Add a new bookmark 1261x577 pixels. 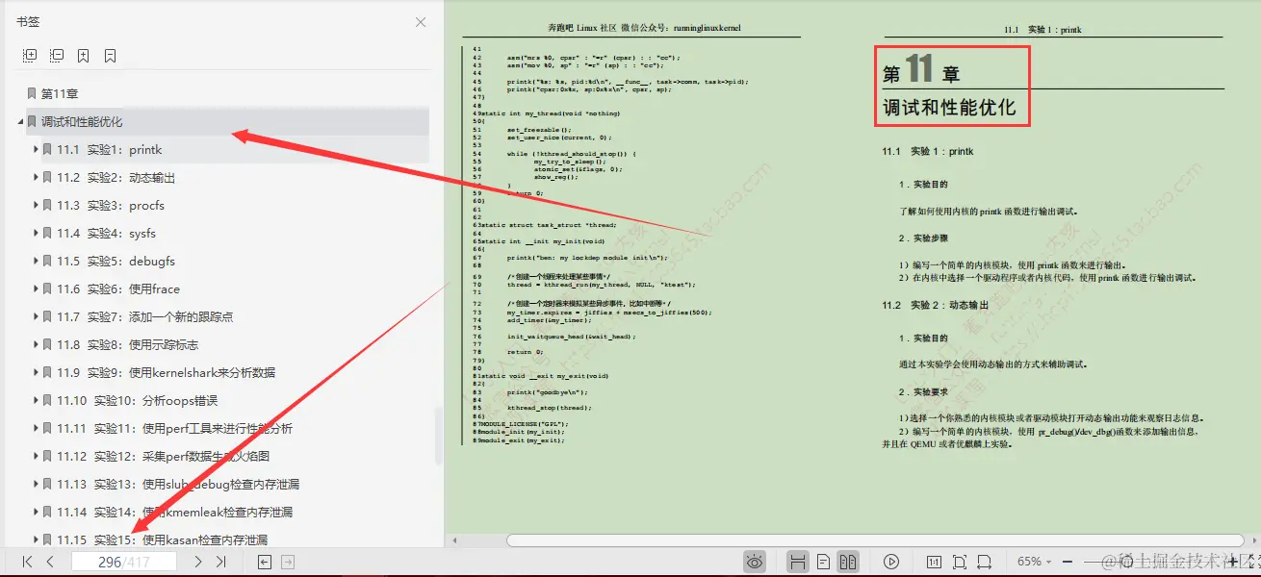point(83,56)
